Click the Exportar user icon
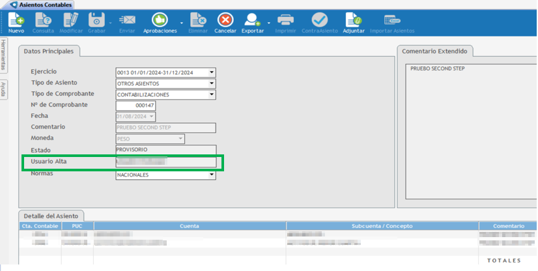This screenshot has height=271, width=538. tap(252, 20)
